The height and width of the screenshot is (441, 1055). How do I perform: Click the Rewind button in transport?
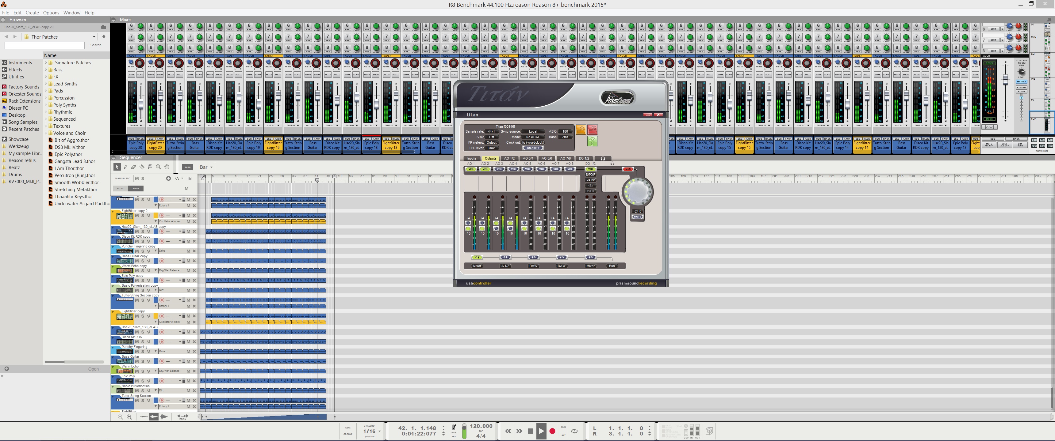pyautogui.click(x=508, y=431)
